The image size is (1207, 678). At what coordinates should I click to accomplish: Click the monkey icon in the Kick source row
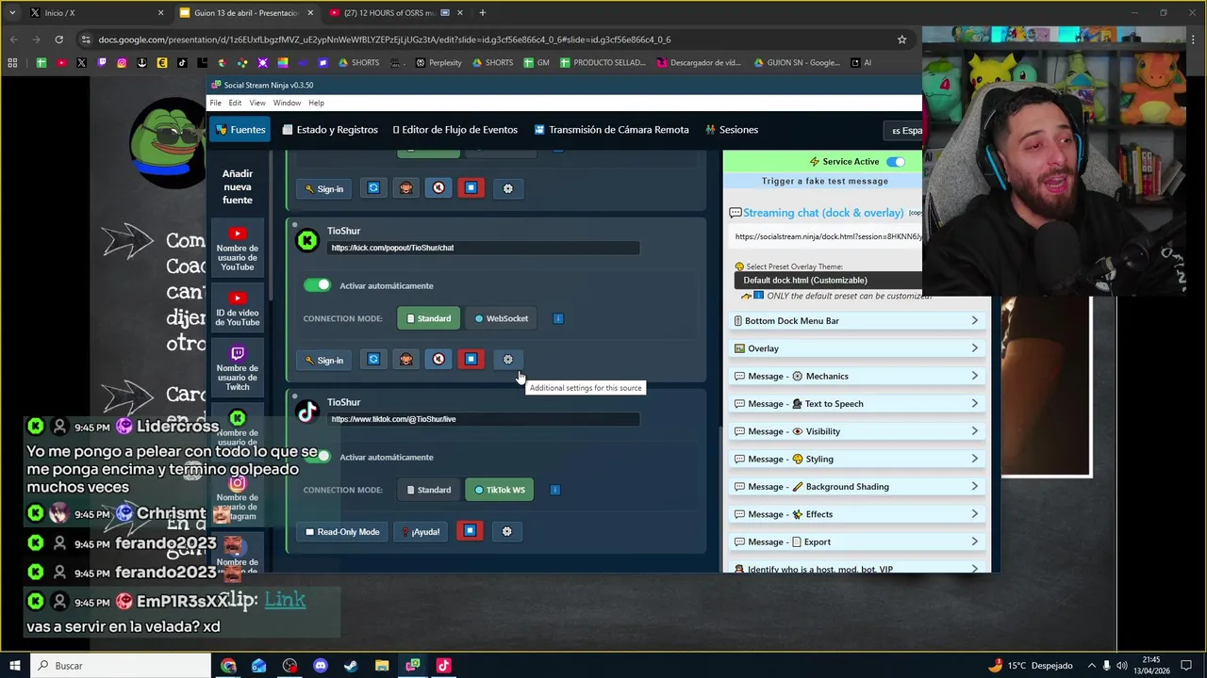[406, 360]
